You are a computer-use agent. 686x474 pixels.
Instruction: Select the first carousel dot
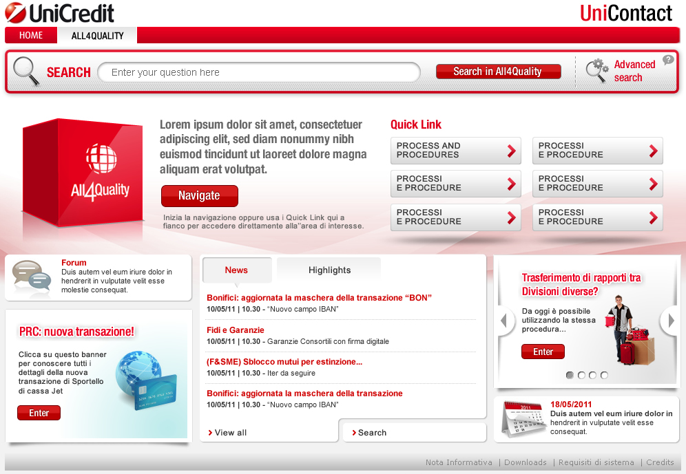[x=570, y=375]
